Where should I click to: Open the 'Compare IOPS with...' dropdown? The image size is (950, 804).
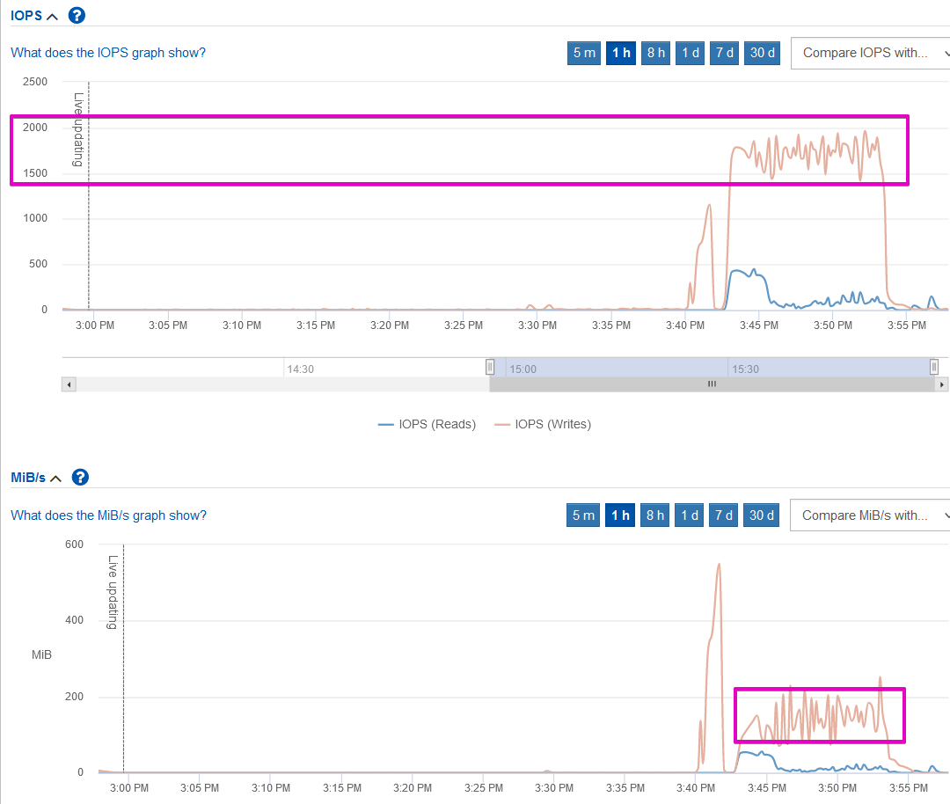(x=871, y=54)
